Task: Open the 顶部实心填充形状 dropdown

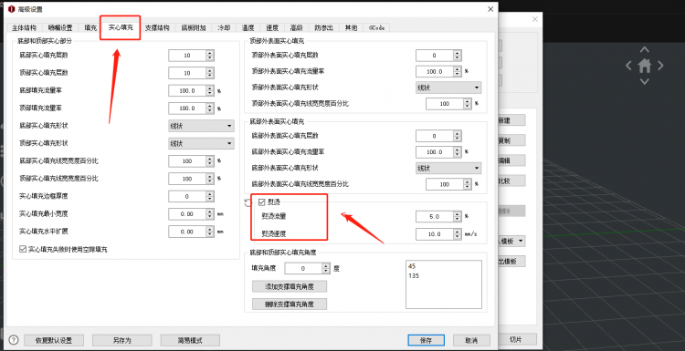Action: (x=202, y=143)
